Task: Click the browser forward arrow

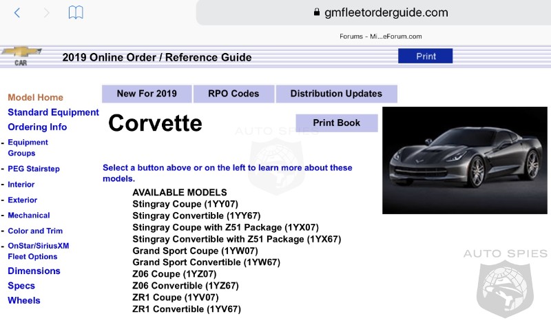Action: [46, 13]
